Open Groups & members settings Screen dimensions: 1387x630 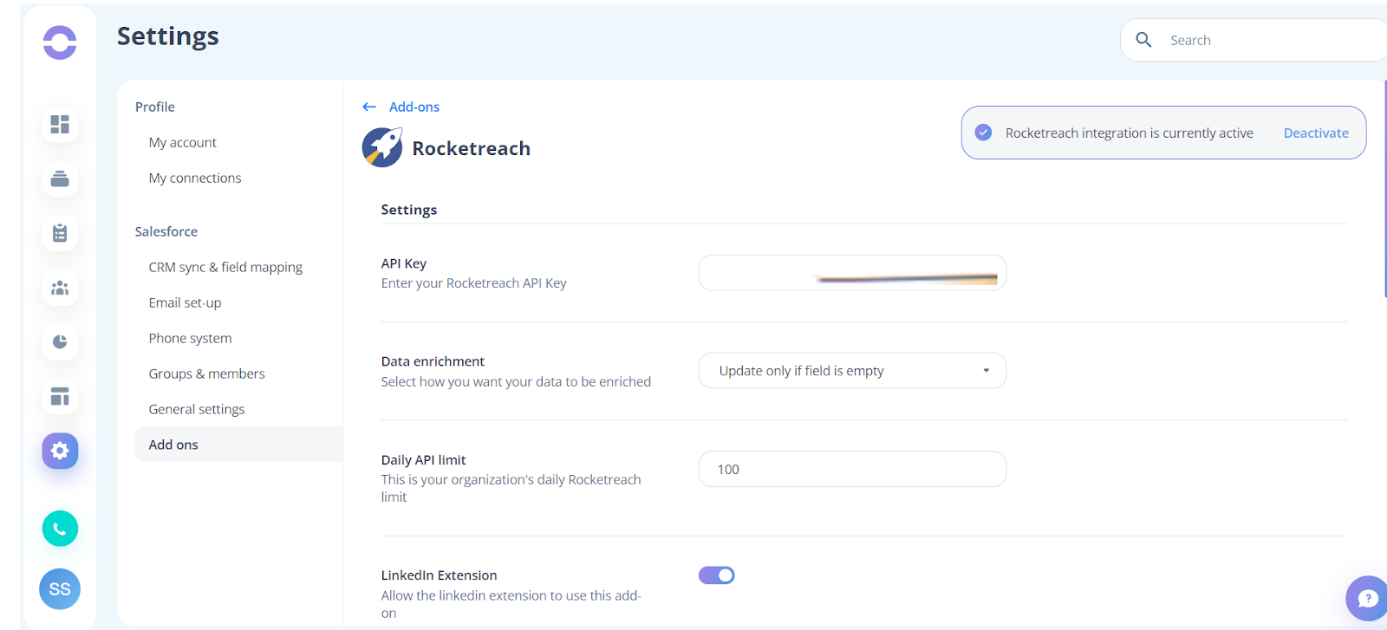coord(206,373)
